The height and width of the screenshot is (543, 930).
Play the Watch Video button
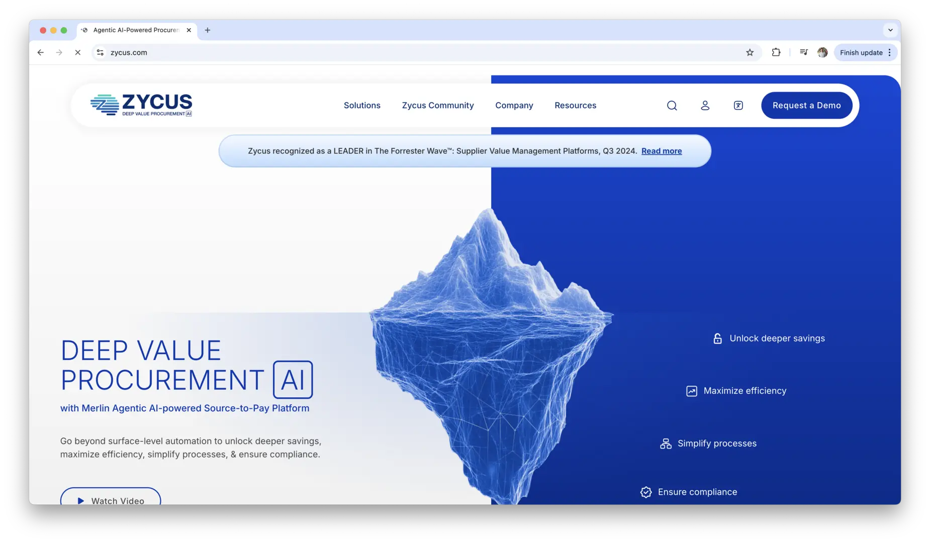[x=111, y=497]
